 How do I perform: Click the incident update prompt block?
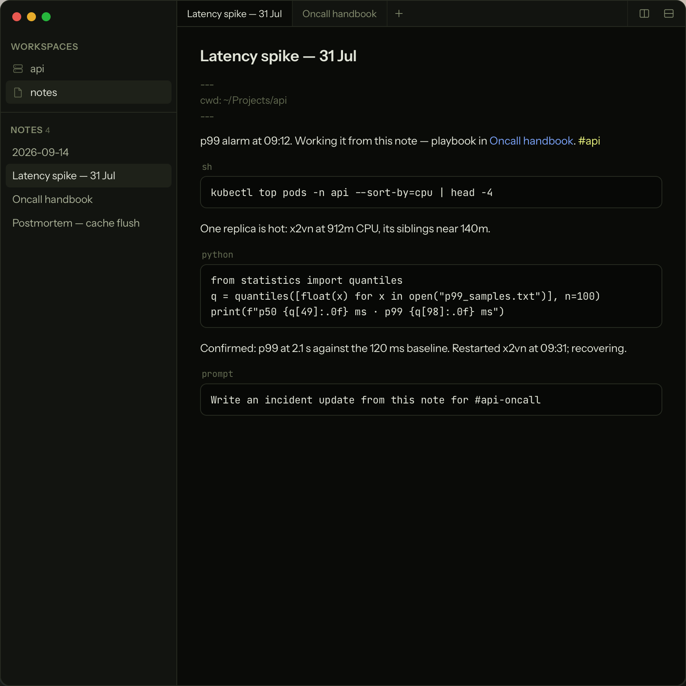pyautogui.click(x=431, y=400)
